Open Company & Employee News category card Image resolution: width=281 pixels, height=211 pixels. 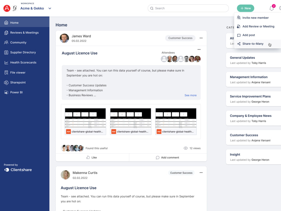[x=253, y=118]
